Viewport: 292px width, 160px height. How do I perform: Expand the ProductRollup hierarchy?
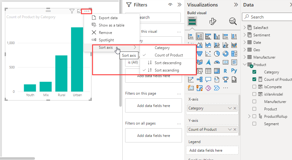point(249,116)
